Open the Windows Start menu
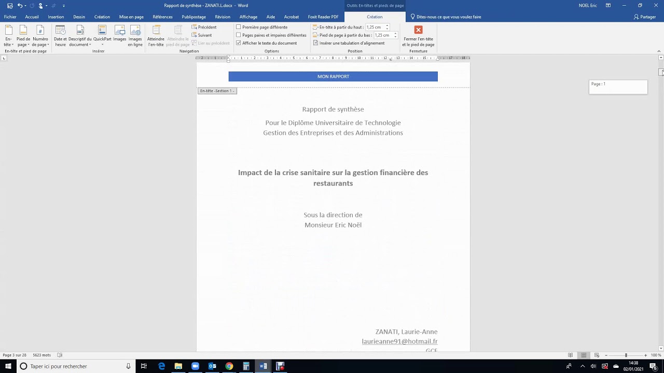The image size is (664, 373). coord(8,366)
